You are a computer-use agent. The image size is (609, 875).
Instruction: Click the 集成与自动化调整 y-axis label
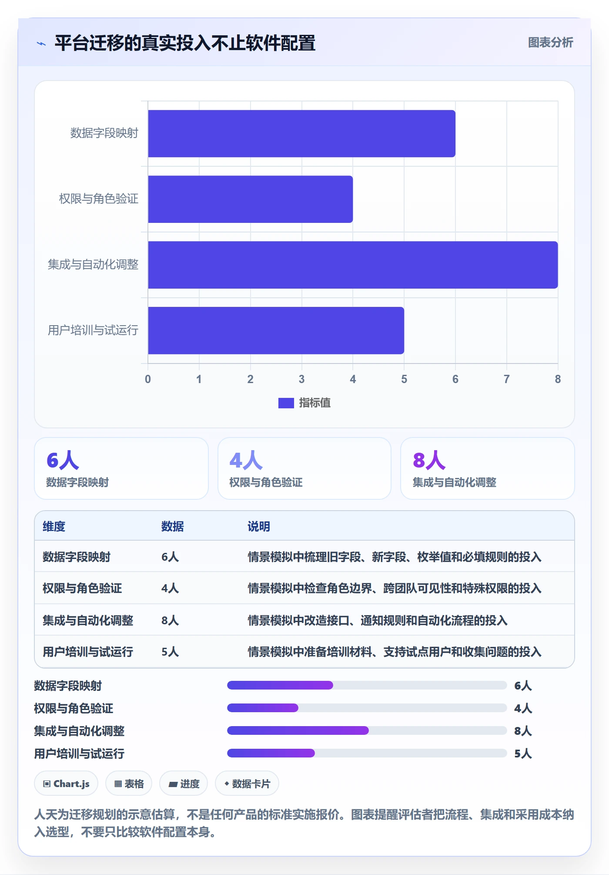point(93,265)
